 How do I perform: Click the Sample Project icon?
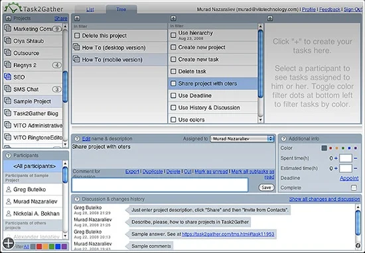pyautogui.click(x=8, y=101)
